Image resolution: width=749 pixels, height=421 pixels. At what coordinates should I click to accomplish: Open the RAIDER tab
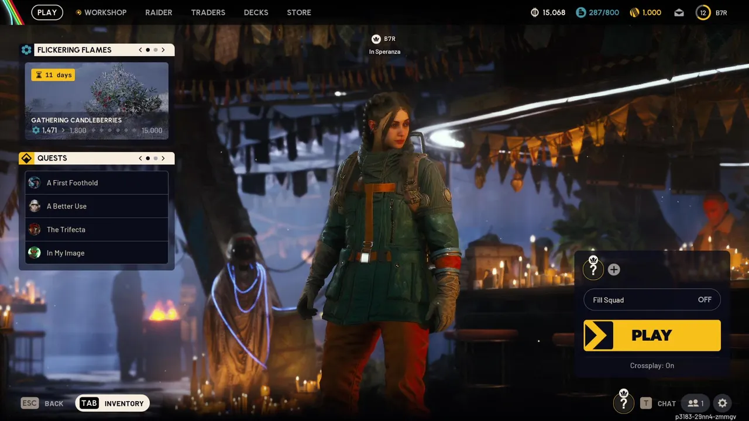(x=159, y=12)
